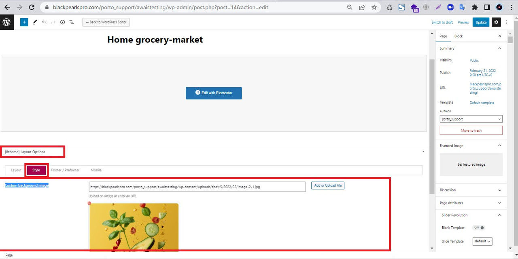This screenshot has height=259, width=518.
Task: Click Add or Upload File button
Action: [x=328, y=185]
